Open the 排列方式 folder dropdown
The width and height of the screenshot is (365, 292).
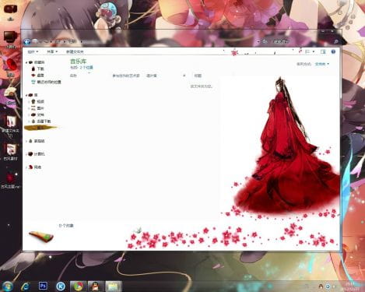tap(322, 64)
